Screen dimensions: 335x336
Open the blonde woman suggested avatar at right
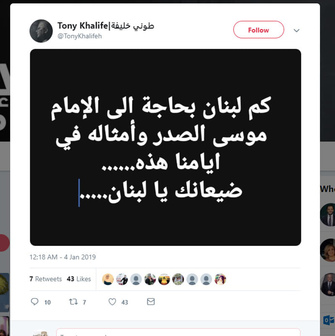(x=328, y=250)
